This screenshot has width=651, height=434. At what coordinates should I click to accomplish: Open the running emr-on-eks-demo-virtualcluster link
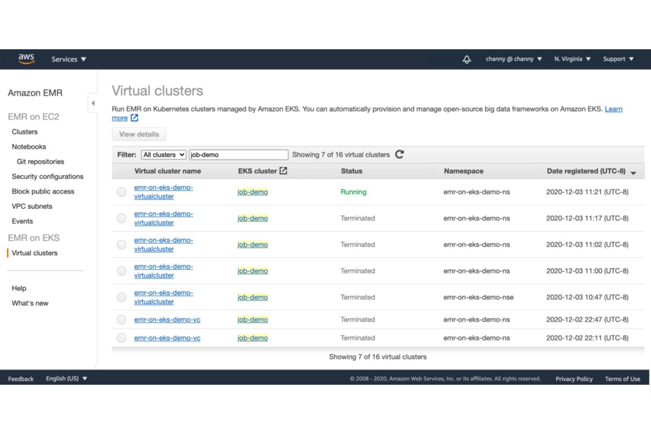click(164, 192)
